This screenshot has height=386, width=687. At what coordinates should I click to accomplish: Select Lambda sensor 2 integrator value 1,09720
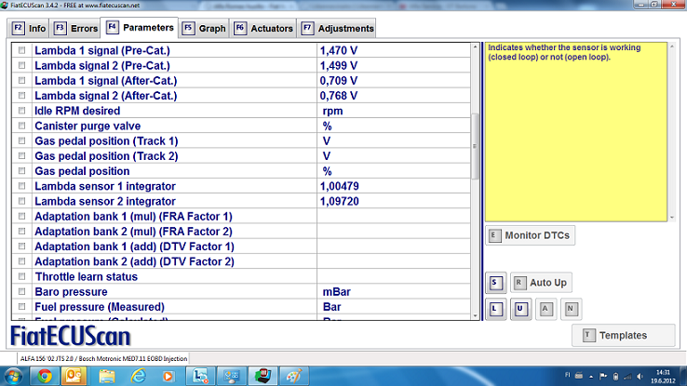click(339, 201)
